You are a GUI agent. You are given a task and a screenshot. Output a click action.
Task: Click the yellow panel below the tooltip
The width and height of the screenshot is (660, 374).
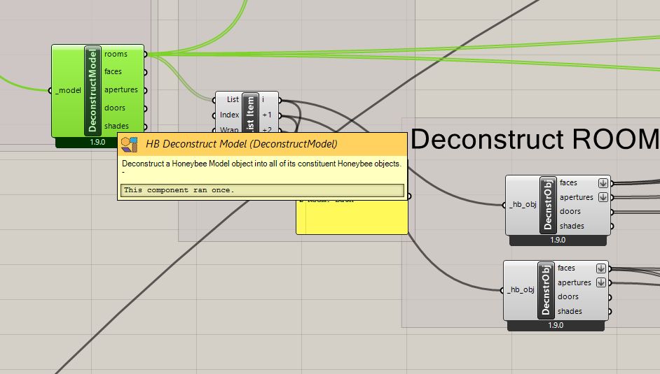(352, 218)
